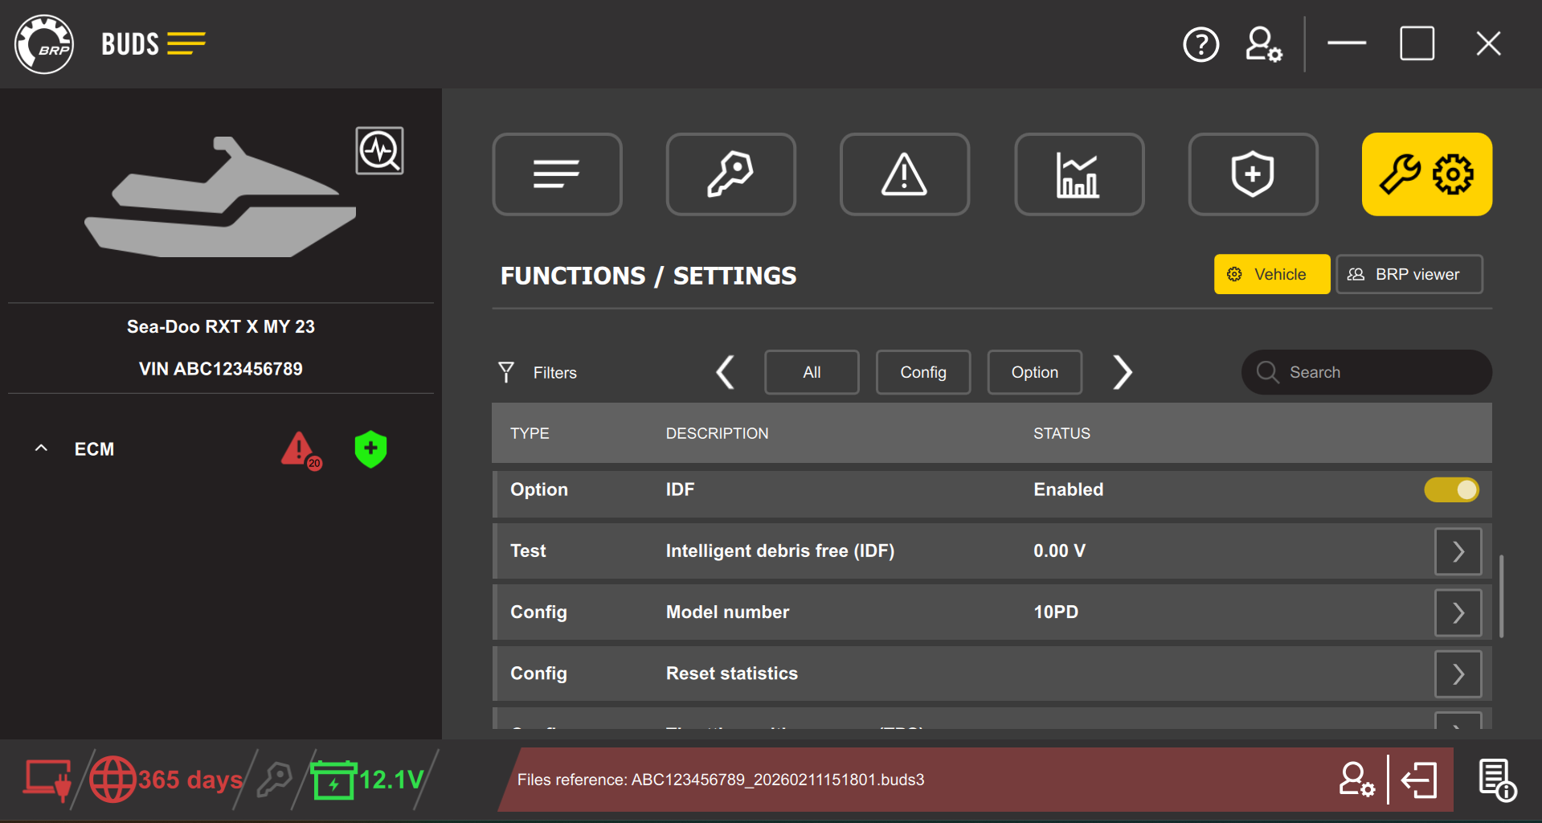This screenshot has height=823, width=1542.
Task: Select the Functions/Settings wrench icon
Action: [1426, 174]
